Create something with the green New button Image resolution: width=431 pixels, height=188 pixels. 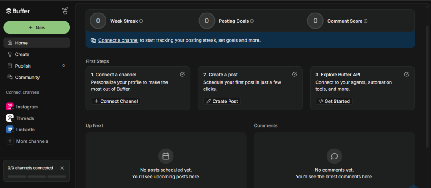point(37,28)
